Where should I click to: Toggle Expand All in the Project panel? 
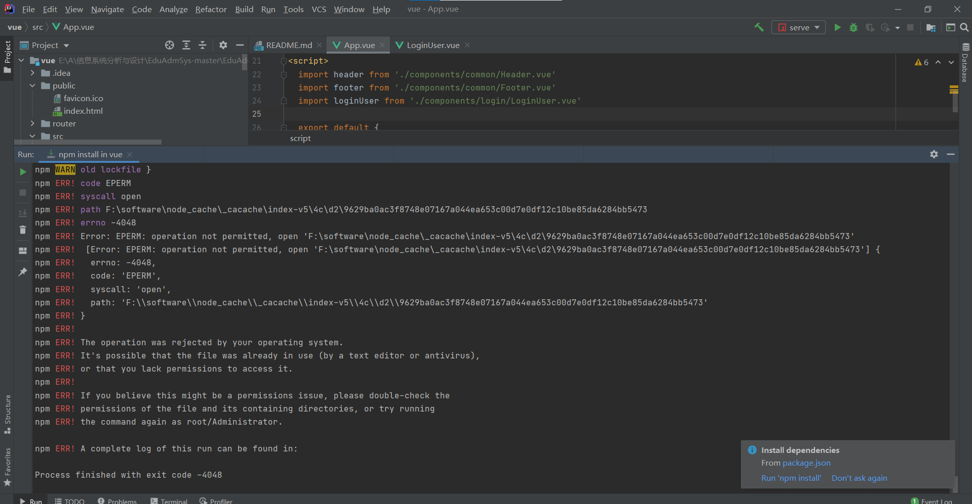[x=186, y=45]
